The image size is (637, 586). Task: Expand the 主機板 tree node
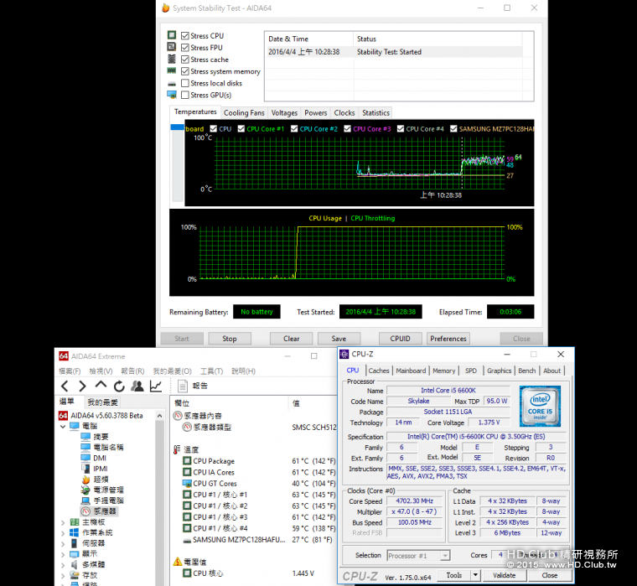tap(63, 521)
